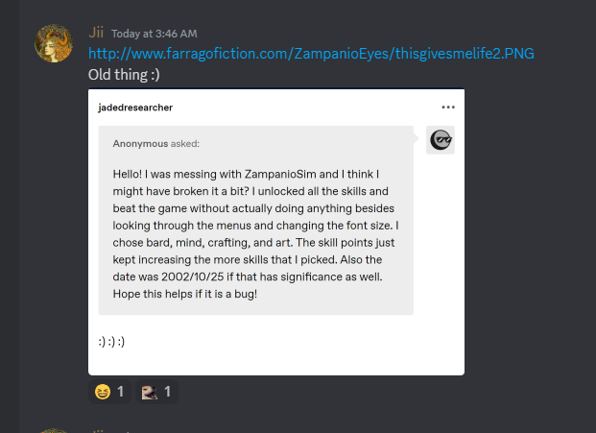Click the 'Anonymous asked:' header text
The image size is (596, 433).
[x=156, y=144]
